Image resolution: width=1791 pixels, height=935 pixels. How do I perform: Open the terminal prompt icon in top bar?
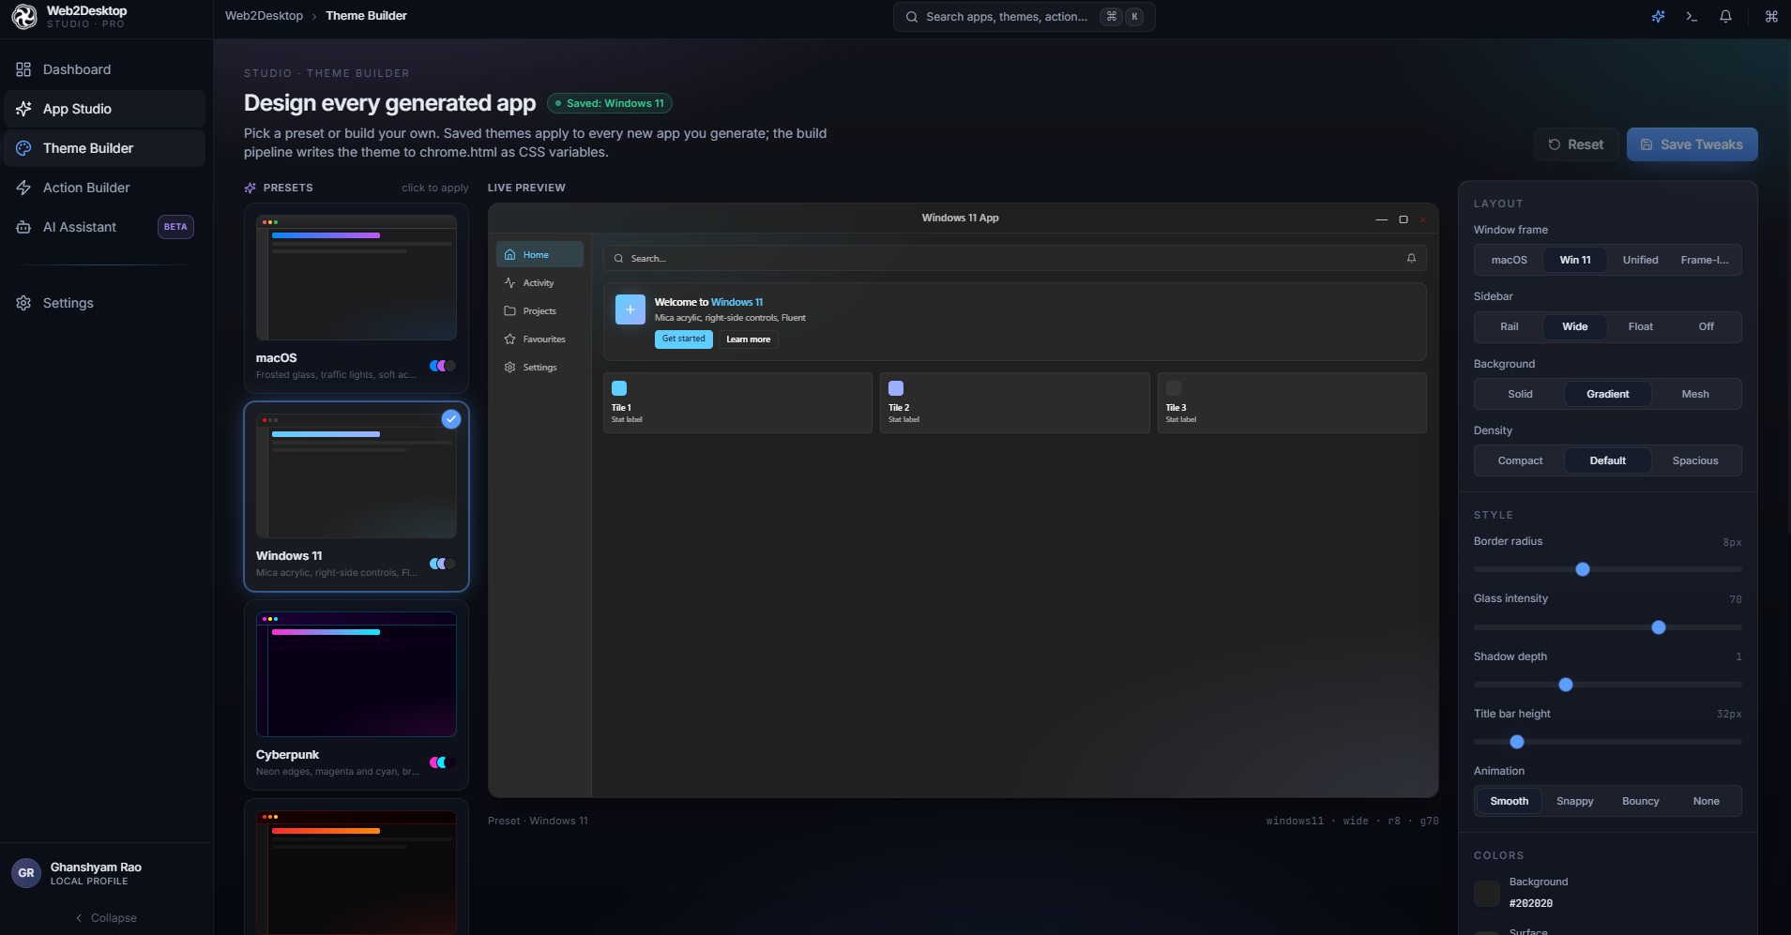1692,16
